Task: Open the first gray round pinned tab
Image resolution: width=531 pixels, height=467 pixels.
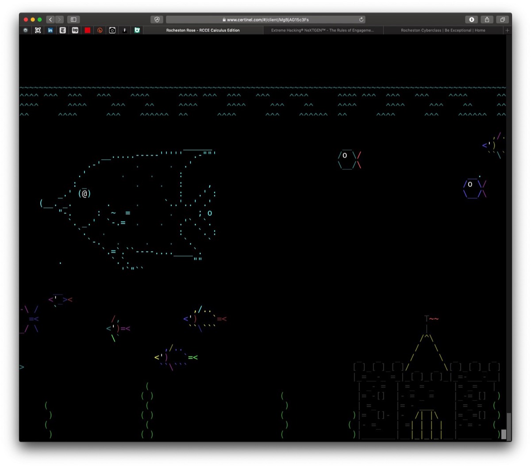Action: click(26, 30)
